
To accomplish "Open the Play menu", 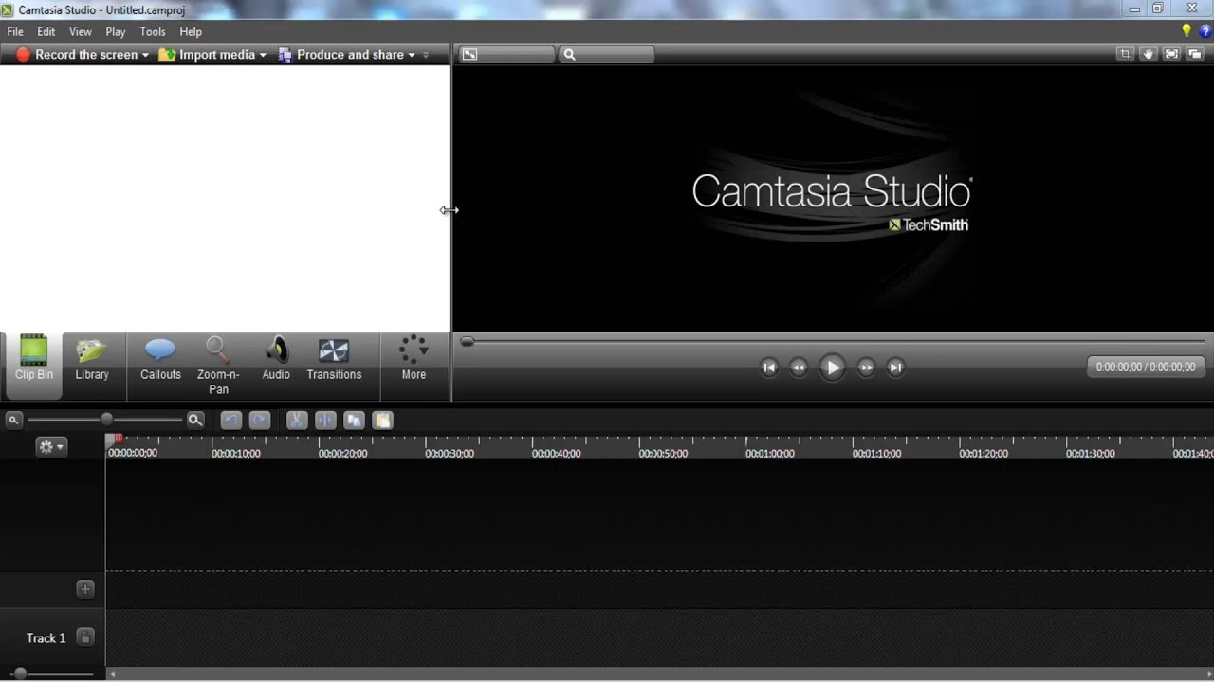I will click(x=116, y=32).
